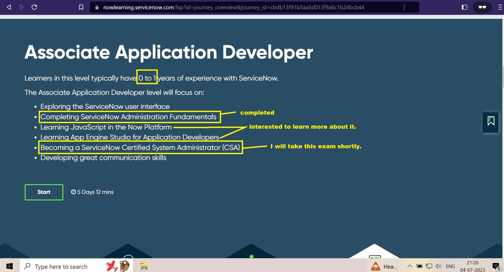Expand hidden system tray icons

[410, 266]
